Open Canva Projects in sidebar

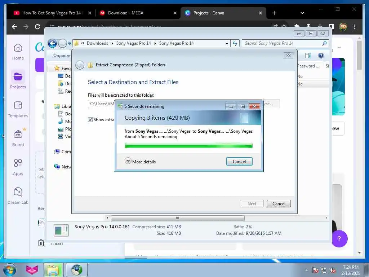(18, 80)
